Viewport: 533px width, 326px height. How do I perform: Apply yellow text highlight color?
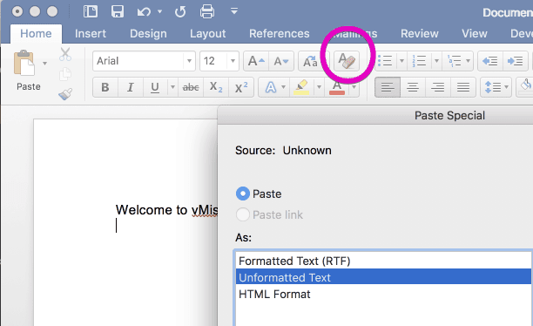(301, 87)
